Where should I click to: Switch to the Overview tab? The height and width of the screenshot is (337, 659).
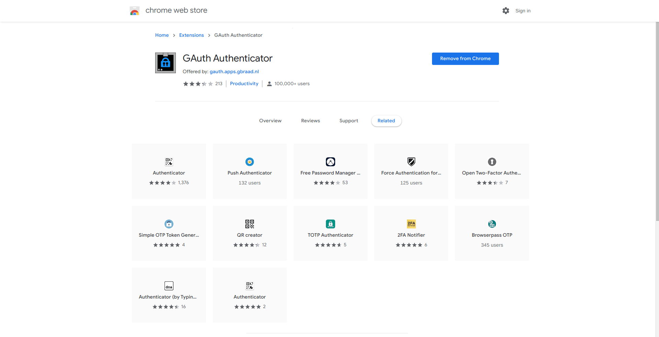click(x=270, y=121)
